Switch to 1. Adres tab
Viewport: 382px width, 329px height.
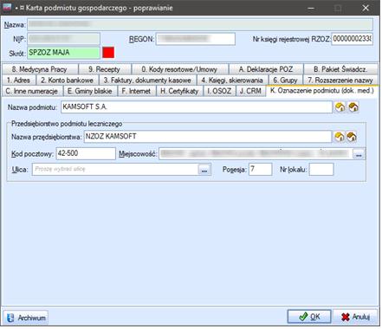pyautogui.click(x=18, y=81)
